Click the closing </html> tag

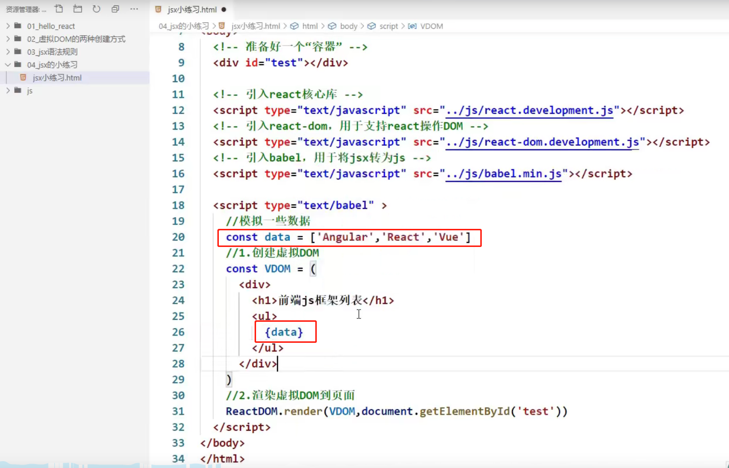tap(222, 459)
